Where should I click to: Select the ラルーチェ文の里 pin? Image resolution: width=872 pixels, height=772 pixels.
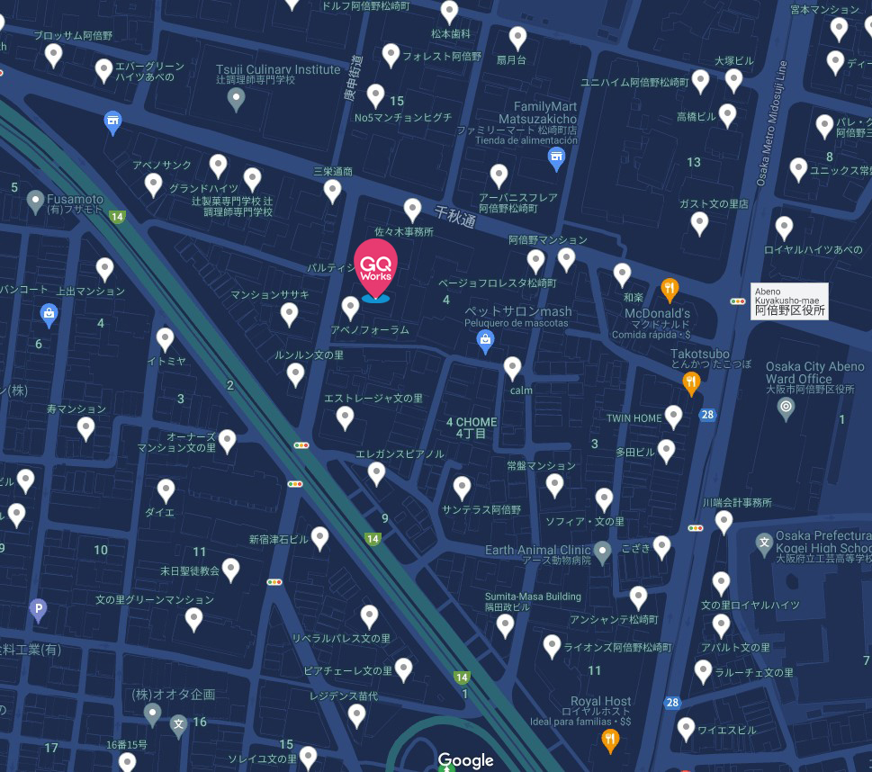703,672
